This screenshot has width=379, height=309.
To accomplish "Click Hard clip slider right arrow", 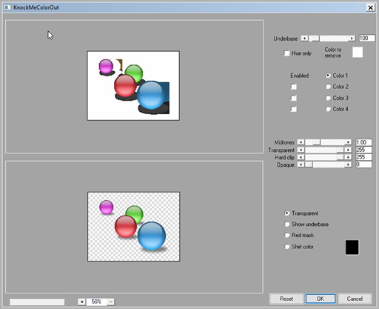I will click(348, 157).
